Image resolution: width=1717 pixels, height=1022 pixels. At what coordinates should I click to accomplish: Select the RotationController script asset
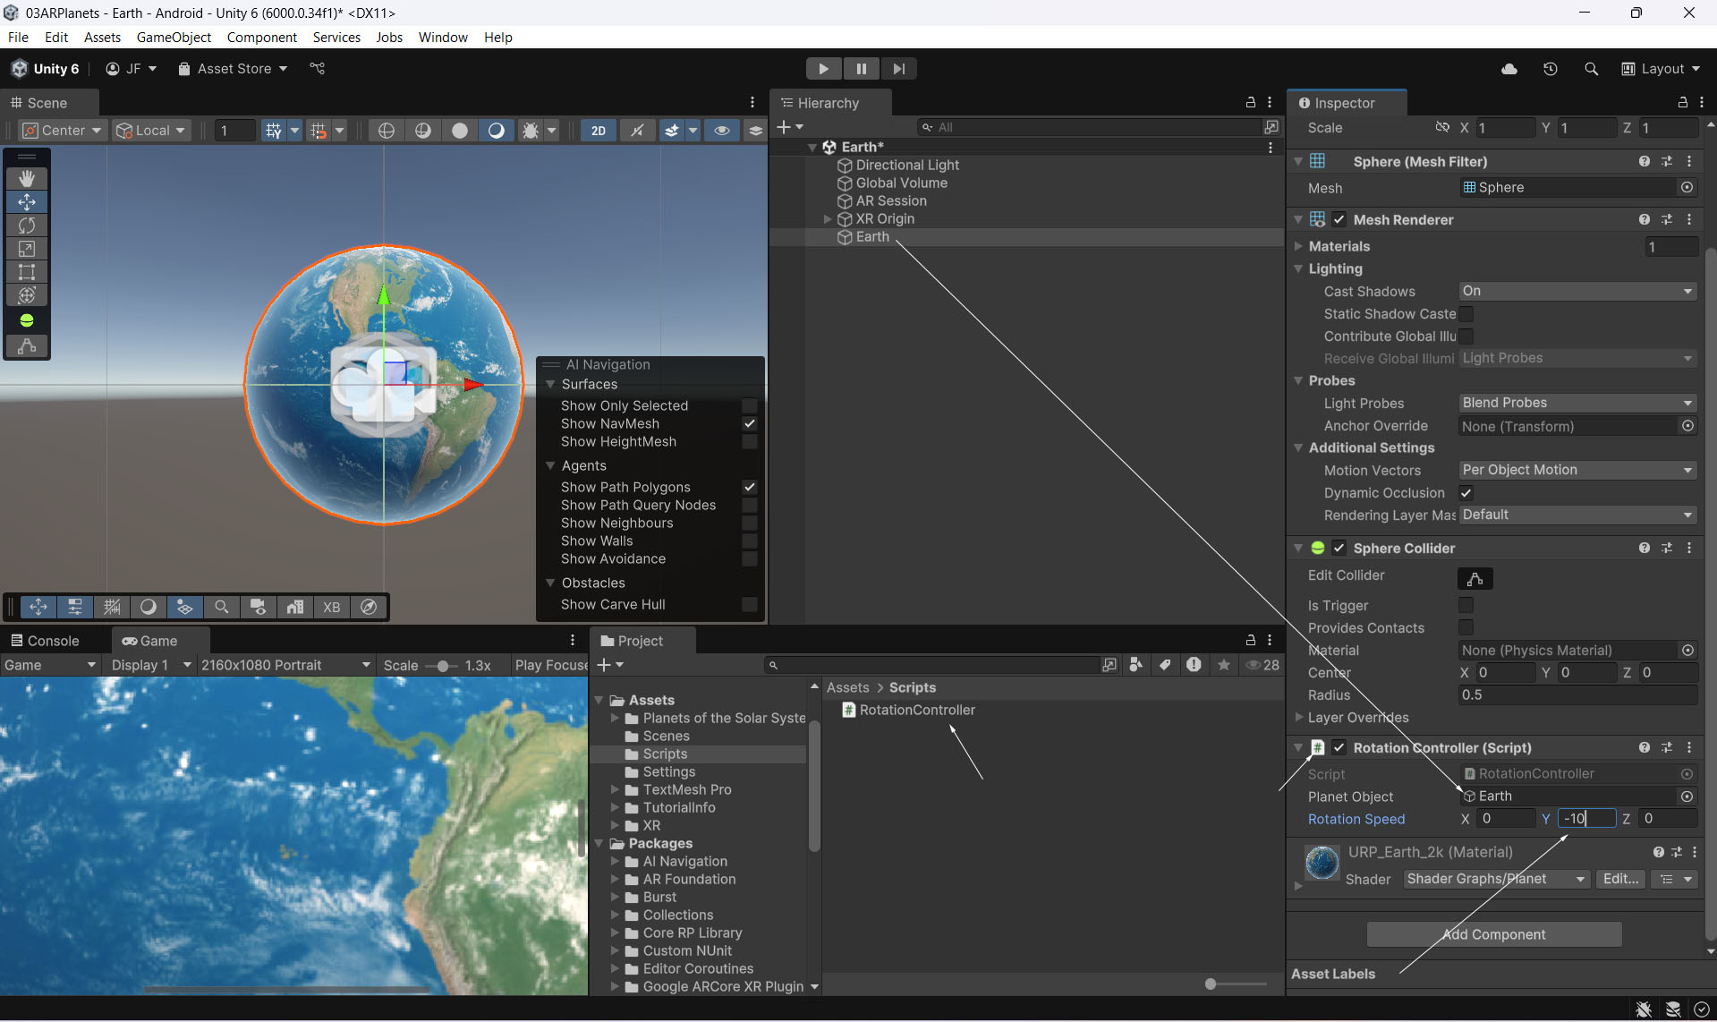pos(916,711)
